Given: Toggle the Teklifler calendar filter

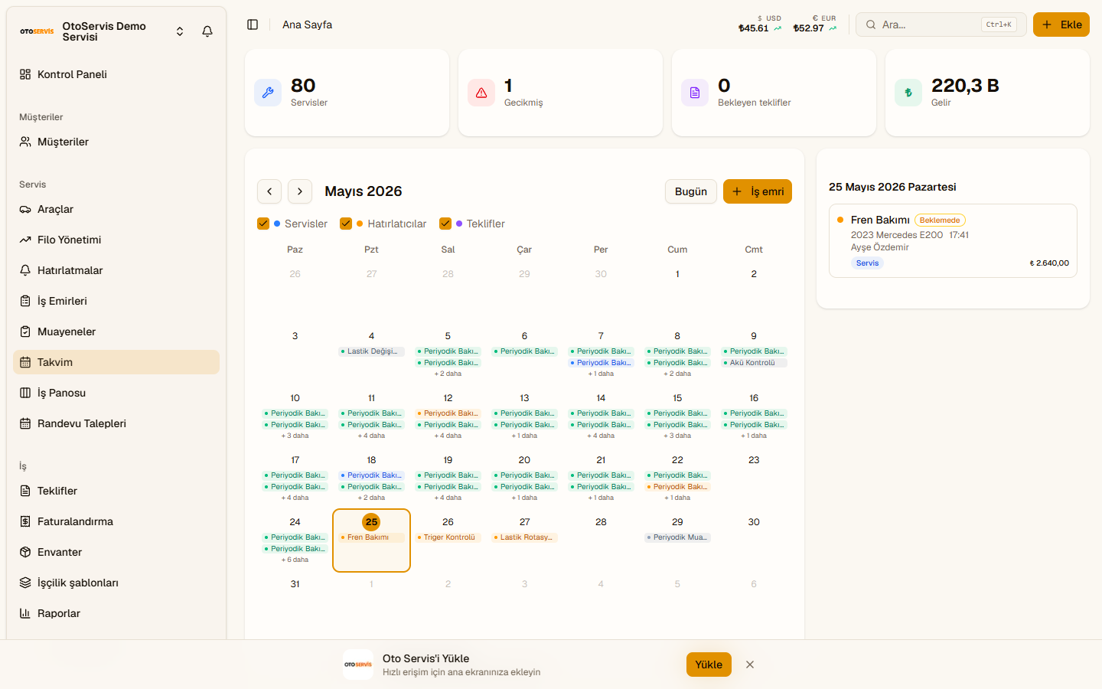Looking at the screenshot, I should 445,224.
